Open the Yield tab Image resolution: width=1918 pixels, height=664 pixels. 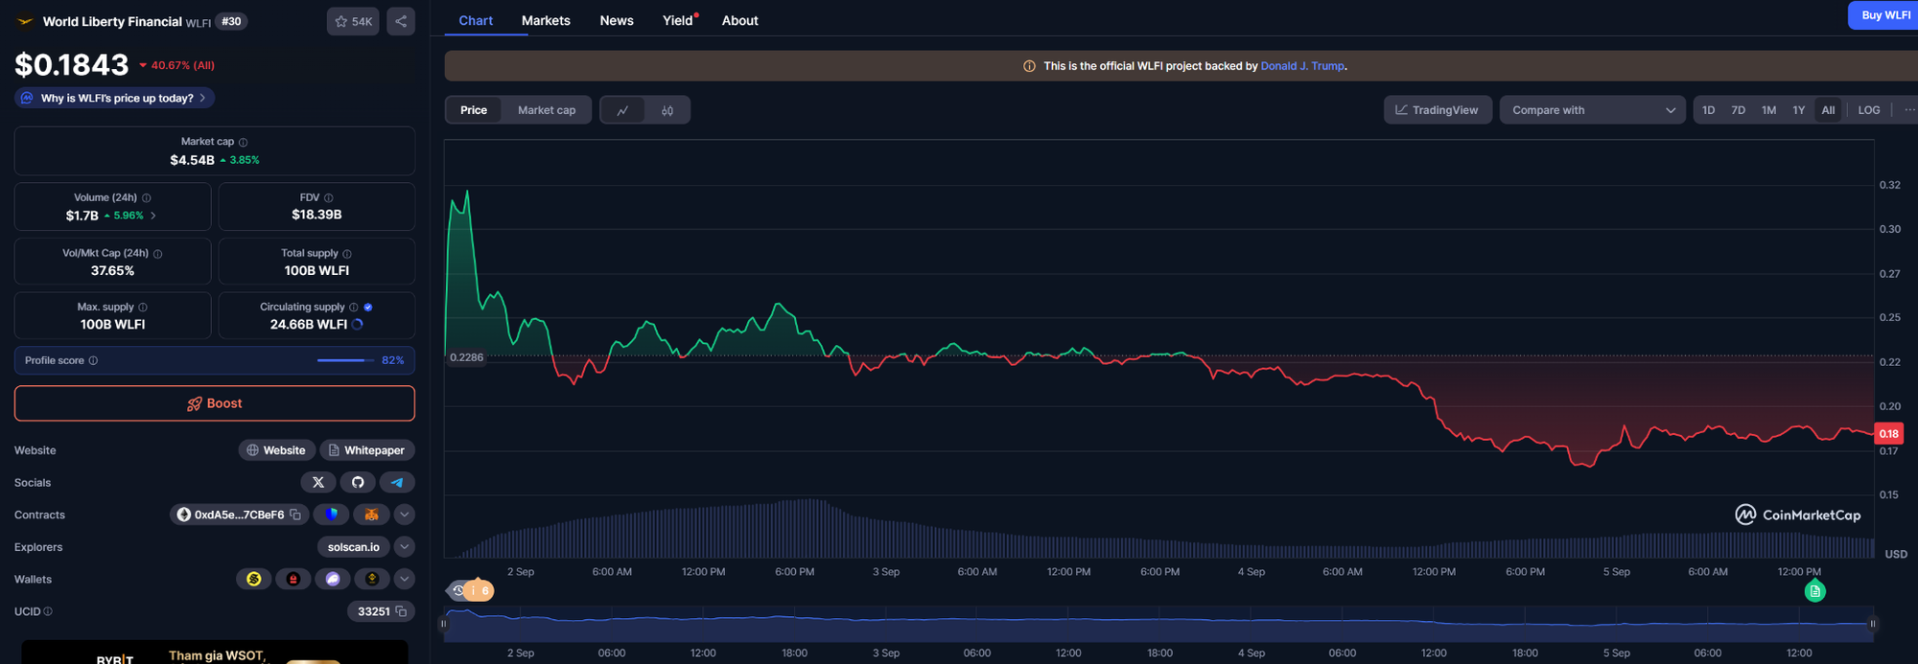[x=679, y=20]
